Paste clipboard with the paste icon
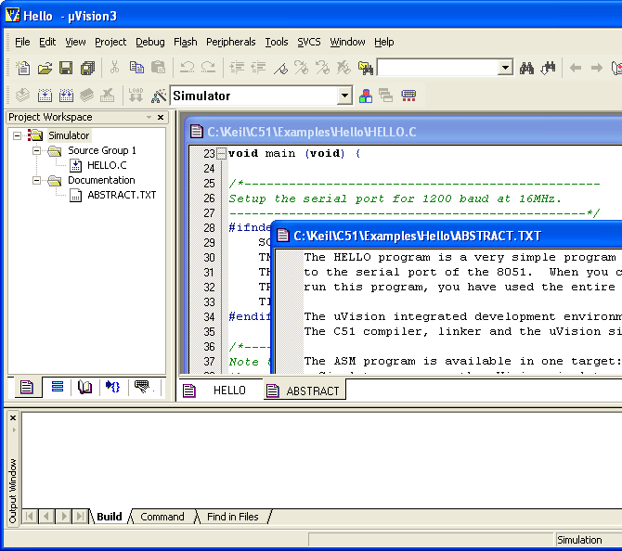The height and width of the screenshot is (551, 622). pos(158,68)
